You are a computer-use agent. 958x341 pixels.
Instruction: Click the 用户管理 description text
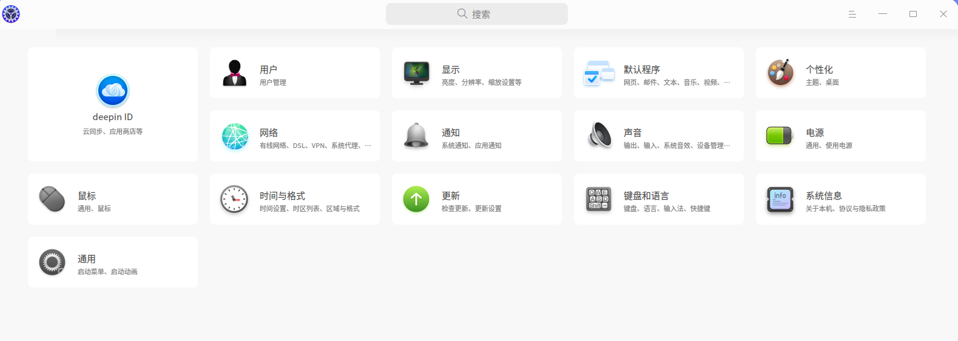pos(273,83)
